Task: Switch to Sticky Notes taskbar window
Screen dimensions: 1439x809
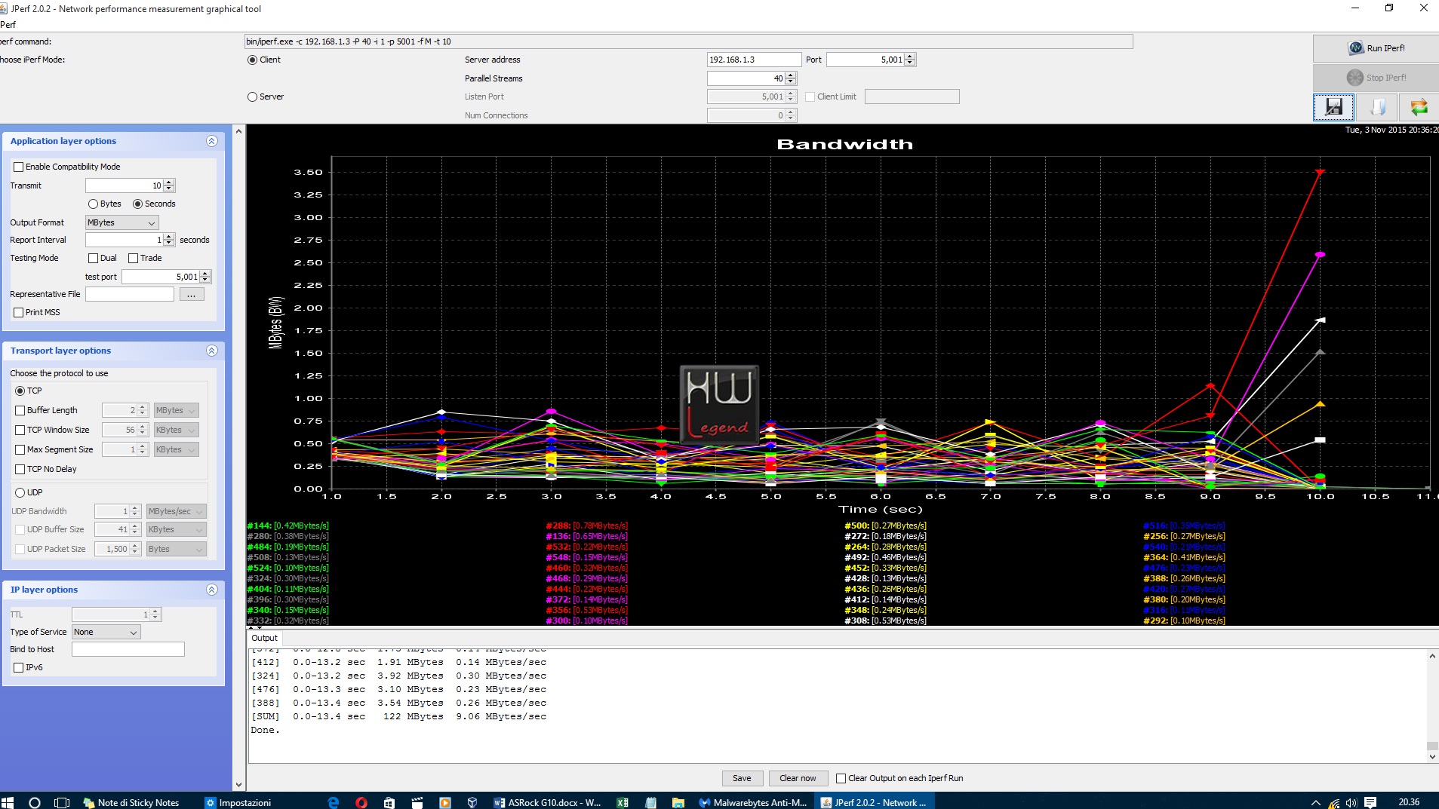Action: point(131,802)
